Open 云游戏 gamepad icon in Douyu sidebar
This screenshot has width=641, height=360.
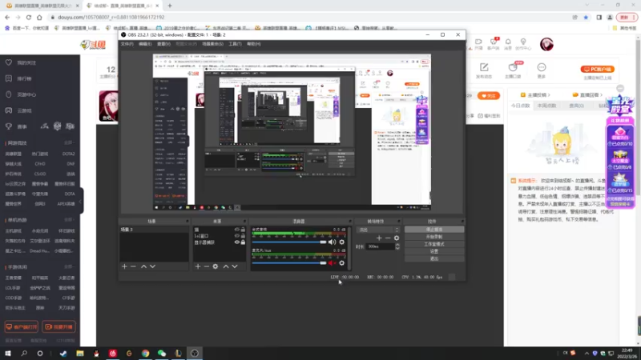point(9,110)
